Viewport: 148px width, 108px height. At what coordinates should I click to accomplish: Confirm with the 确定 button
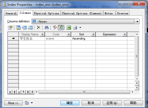(x=70, y=103)
